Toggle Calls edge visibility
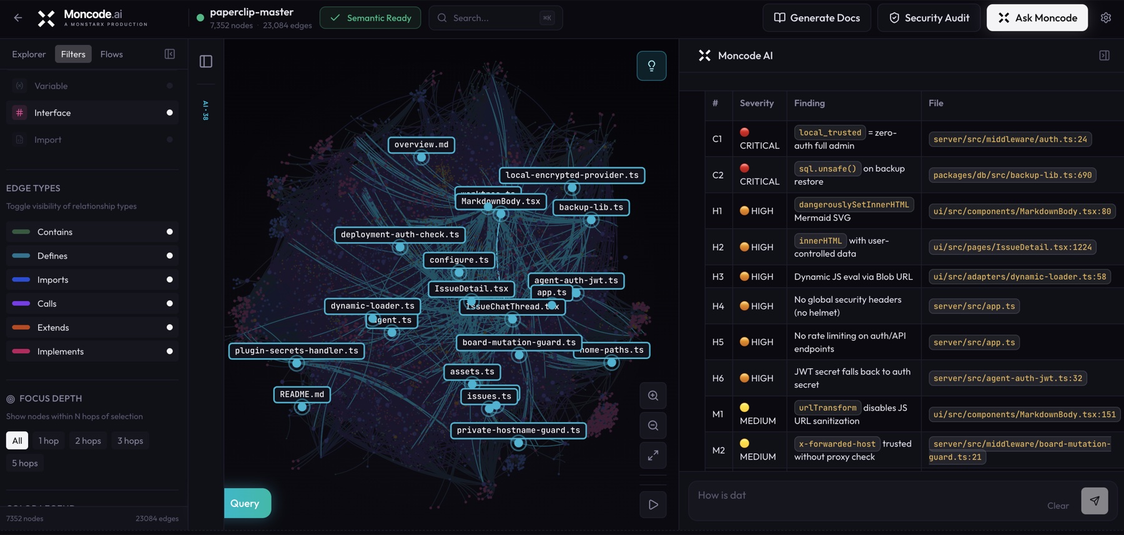1124x535 pixels. point(170,303)
